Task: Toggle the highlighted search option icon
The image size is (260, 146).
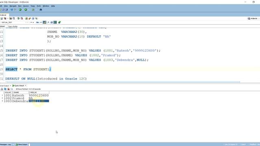Action: [44, 22]
